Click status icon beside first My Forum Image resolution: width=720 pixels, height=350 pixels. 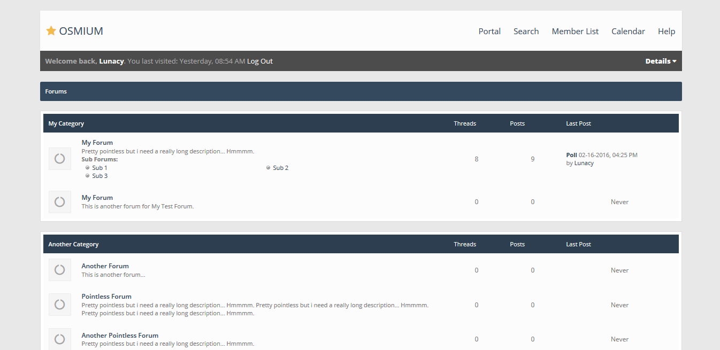pos(60,159)
